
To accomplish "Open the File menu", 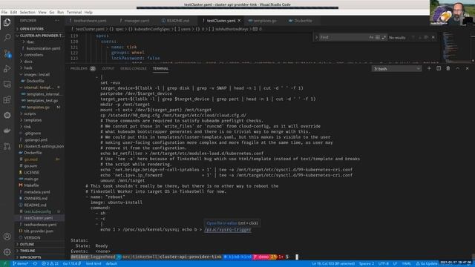I will [4, 13].
